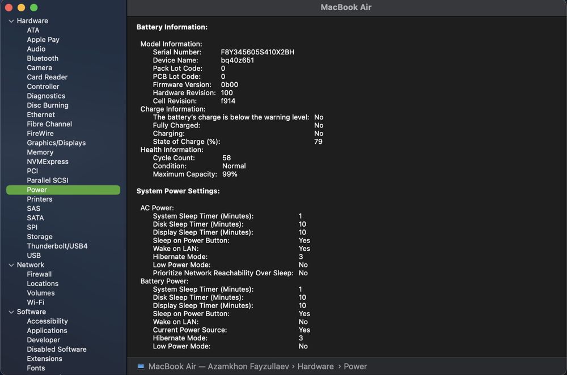
Task: Show Bluetooth information
Action: pyautogui.click(x=43, y=58)
